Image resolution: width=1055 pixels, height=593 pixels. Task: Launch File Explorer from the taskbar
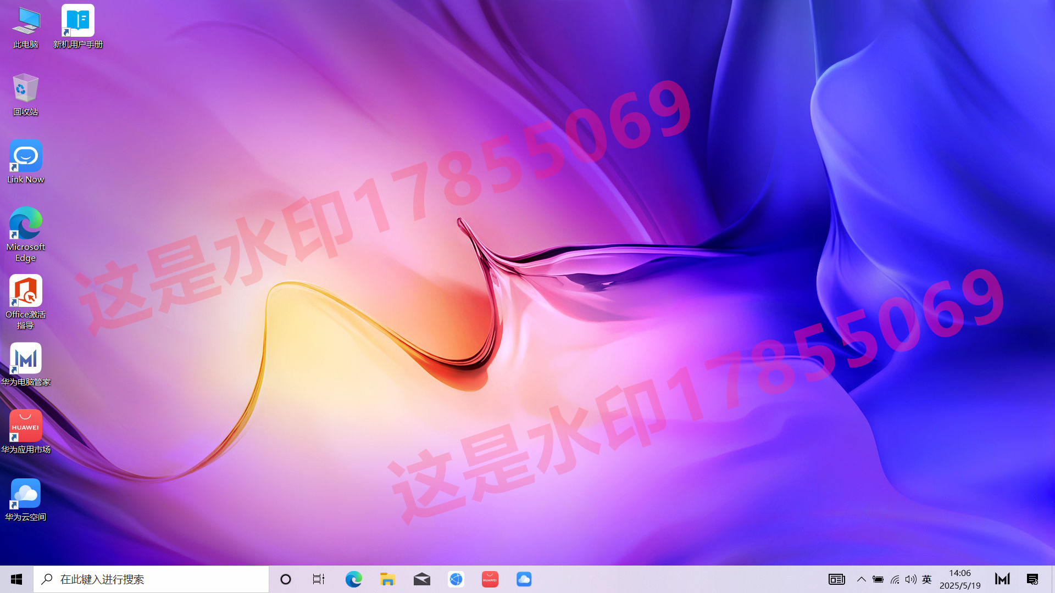(x=387, y=579)
